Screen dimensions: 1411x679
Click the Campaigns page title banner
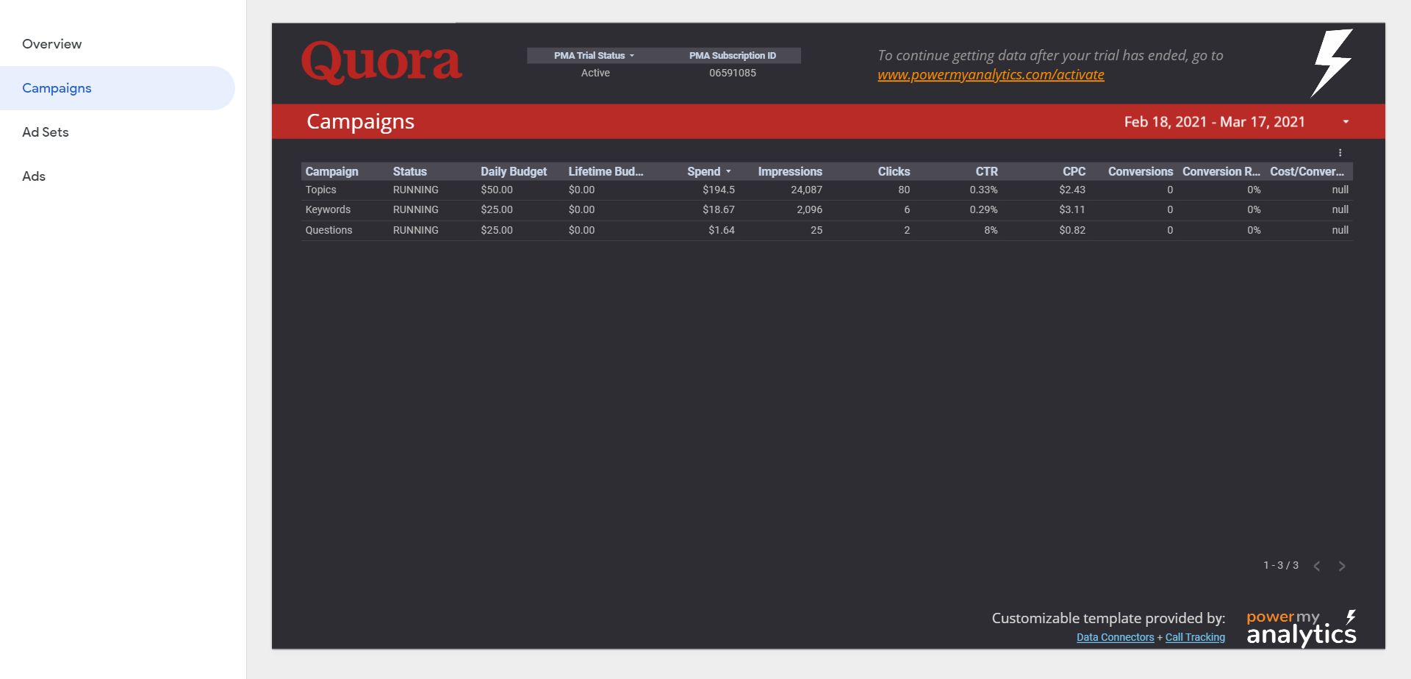(360, 121)
